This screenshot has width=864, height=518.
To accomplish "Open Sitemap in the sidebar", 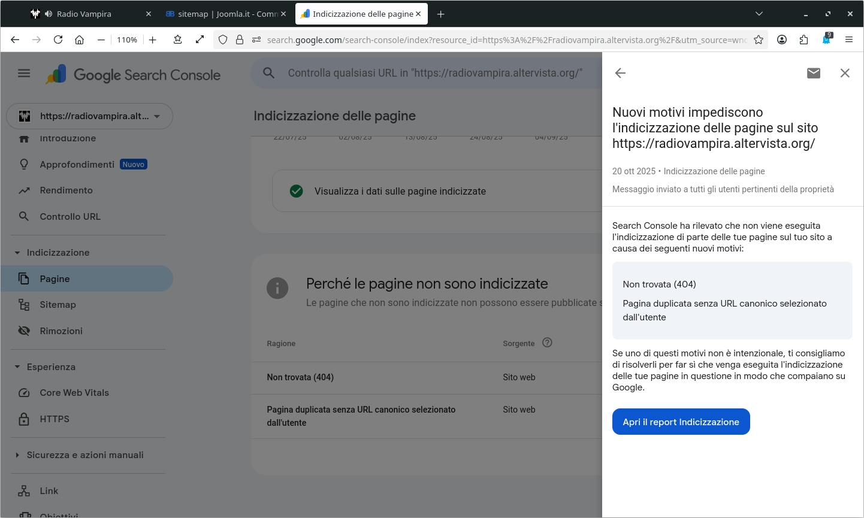I will pos(58,305).
